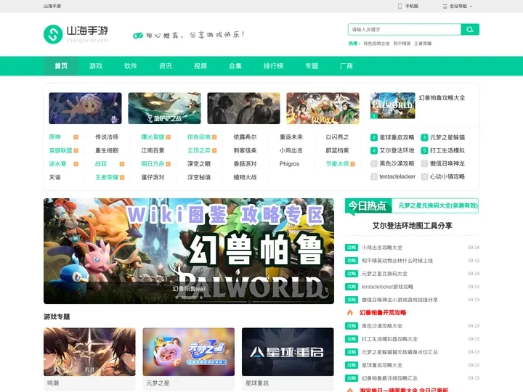
Task: Click game name 蛋仔派对
Action: (x=153, y=177)
